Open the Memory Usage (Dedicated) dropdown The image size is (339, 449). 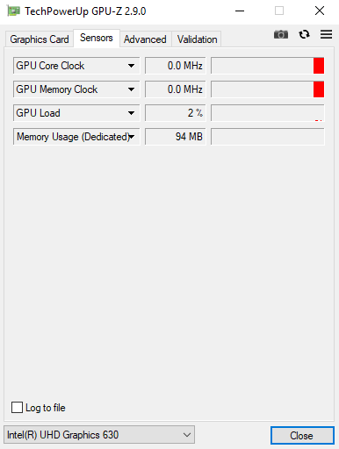pos(132,137)
